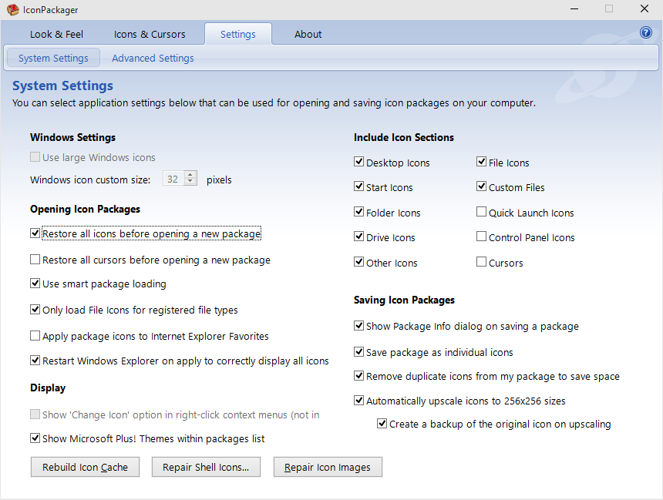
Task: Click the Repair Icon Images button
Action: coord(328,467)
